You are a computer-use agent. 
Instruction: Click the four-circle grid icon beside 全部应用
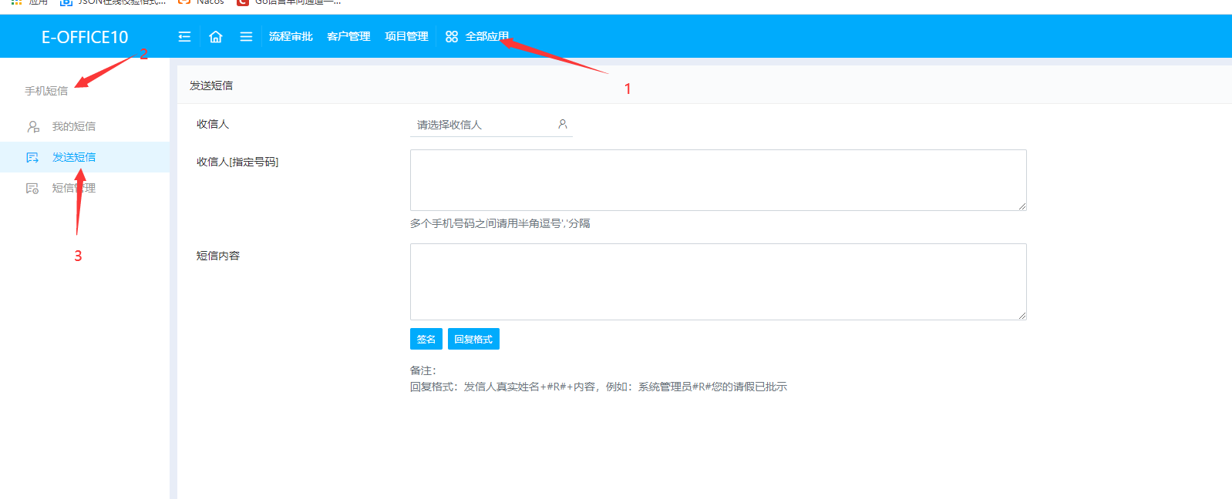click(452, 37)
